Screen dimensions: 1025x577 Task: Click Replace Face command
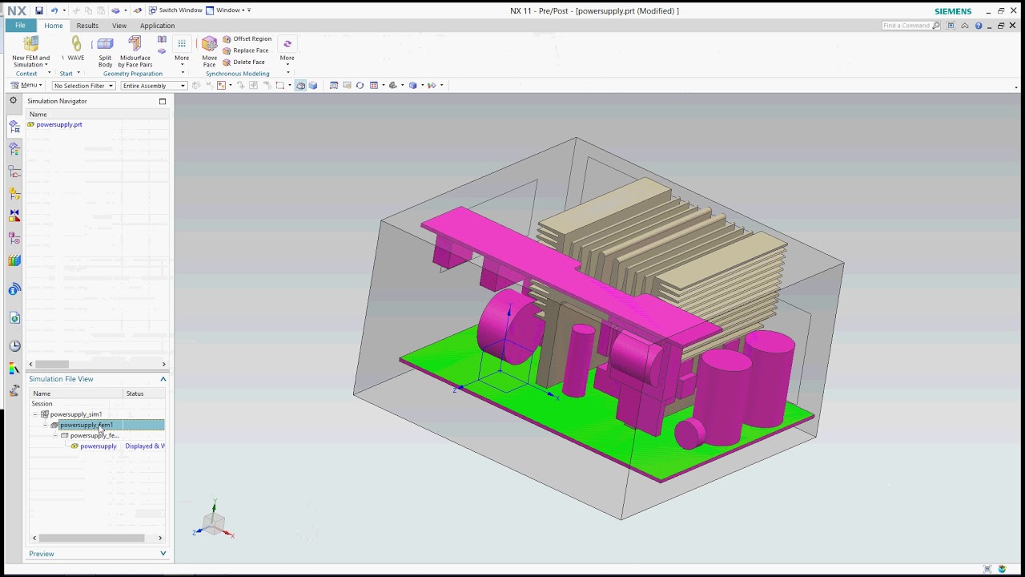[x=245, y=50]
